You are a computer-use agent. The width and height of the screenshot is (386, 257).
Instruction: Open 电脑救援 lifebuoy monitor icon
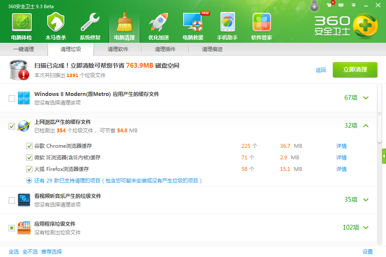(x=193, y=22)
